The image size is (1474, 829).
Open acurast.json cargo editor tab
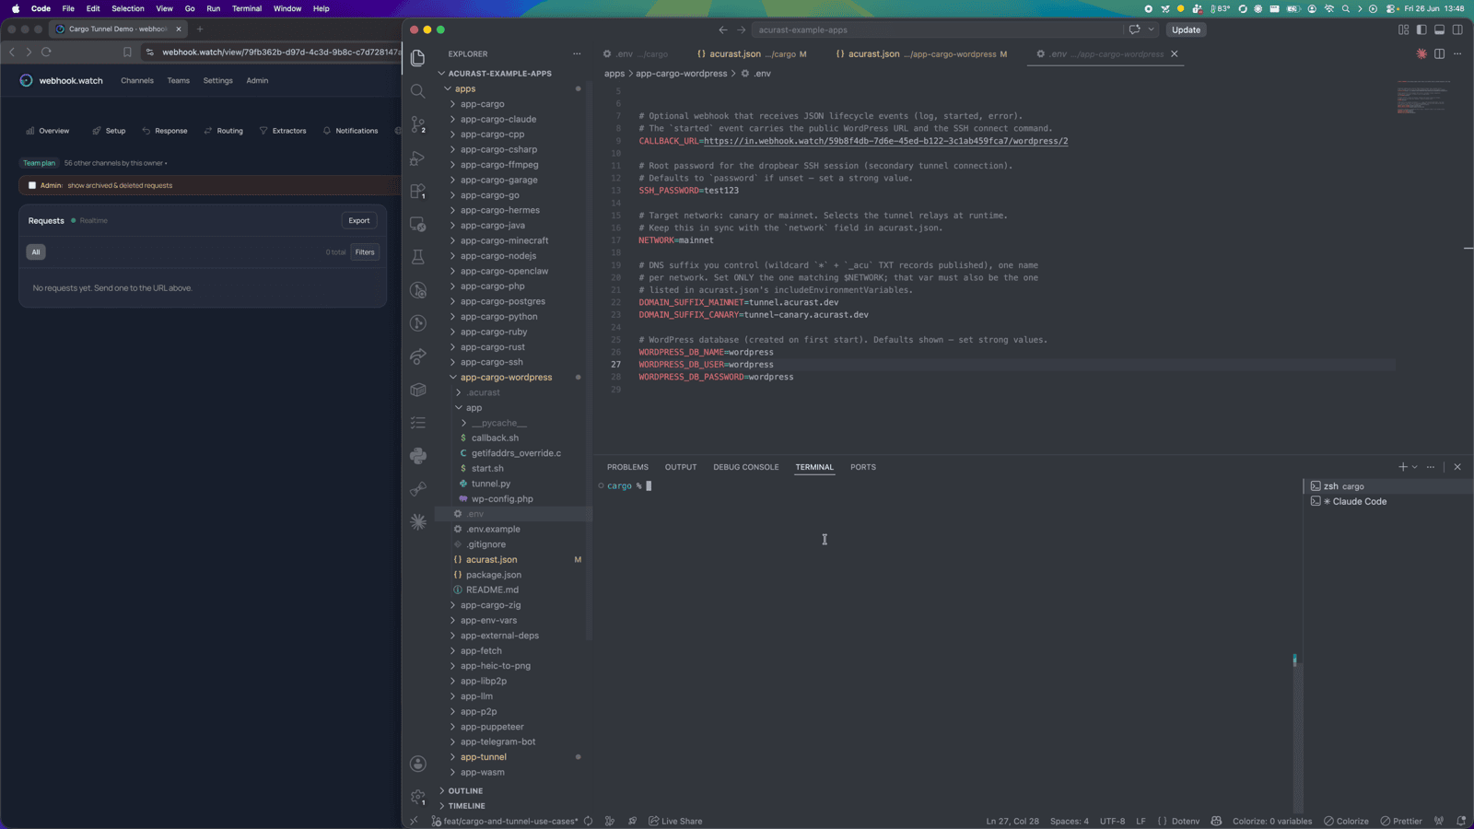pos(752,53)
